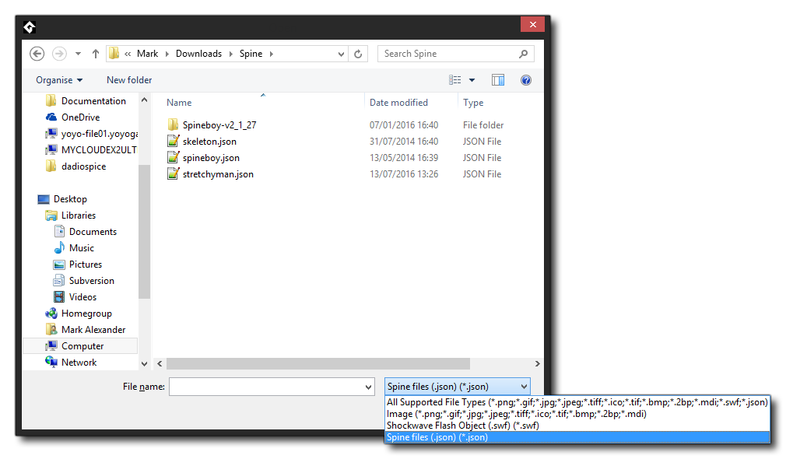Refresh the Spine folder listing
The image size is (786, 459).
(x=358, y=54)
